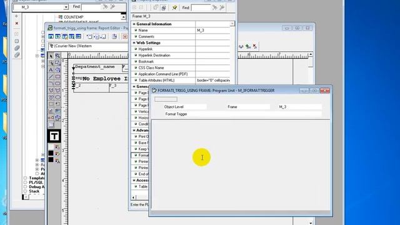This screenshot has width=400, height=225.
Task: Click the M_3 value of Name property
Action: tap(212, 31)
